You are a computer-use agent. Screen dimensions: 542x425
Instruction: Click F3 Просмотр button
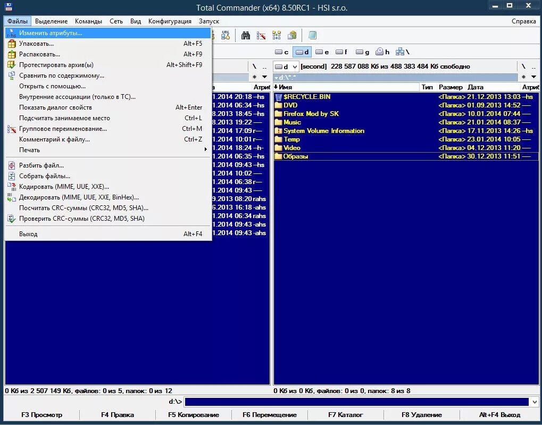coord(42,414)
